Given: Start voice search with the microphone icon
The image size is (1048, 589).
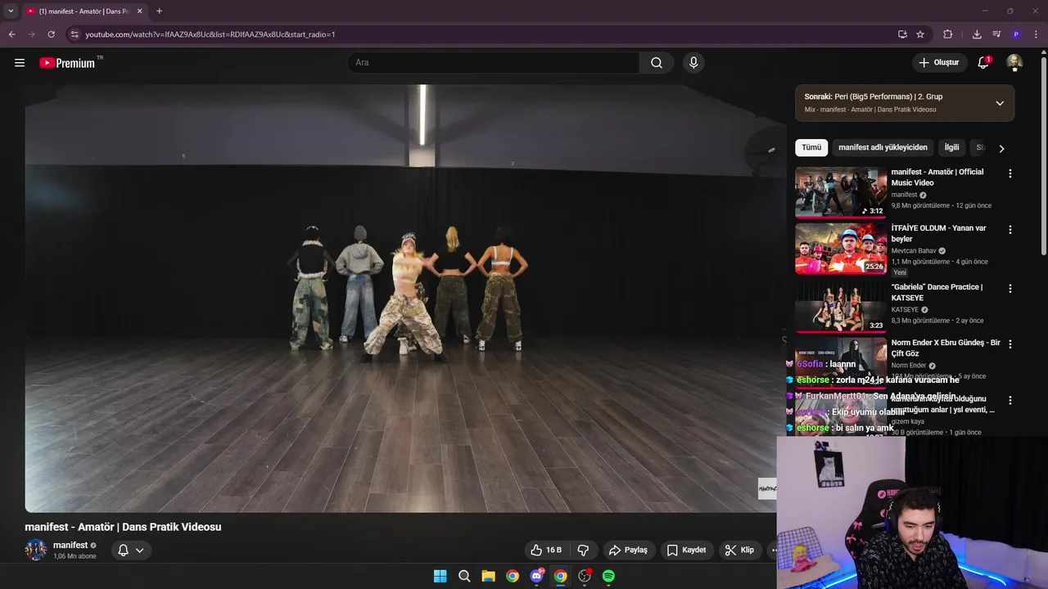Looking at the screenshot, I should (x=693, y=62).
